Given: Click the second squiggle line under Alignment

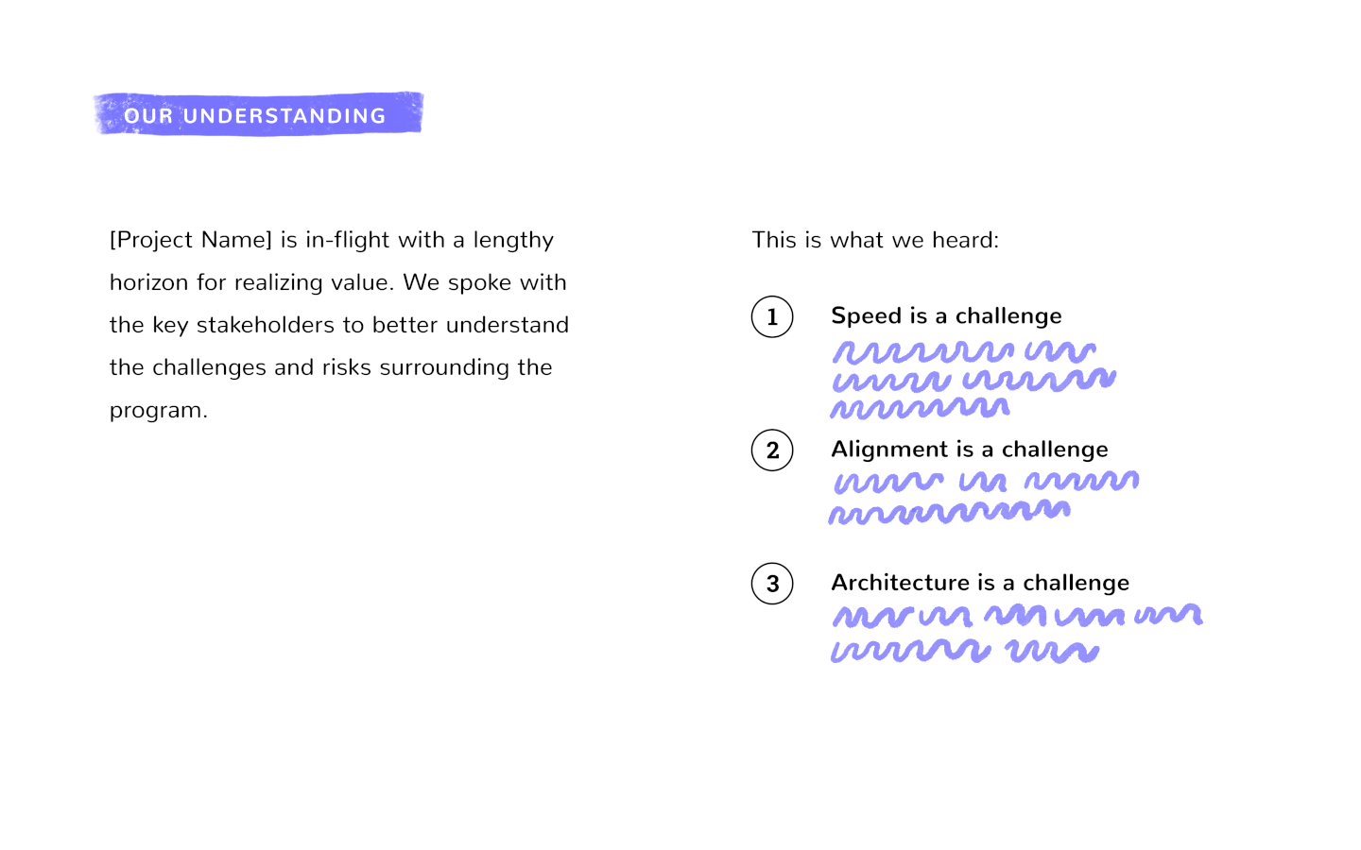Looking at the screenshot, I should (950, 512).
